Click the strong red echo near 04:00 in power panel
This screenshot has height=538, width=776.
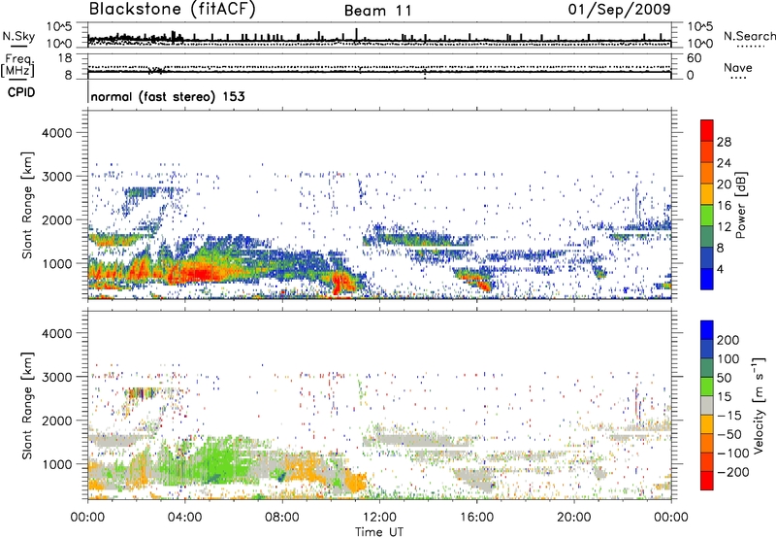click(x=198, y=273)
